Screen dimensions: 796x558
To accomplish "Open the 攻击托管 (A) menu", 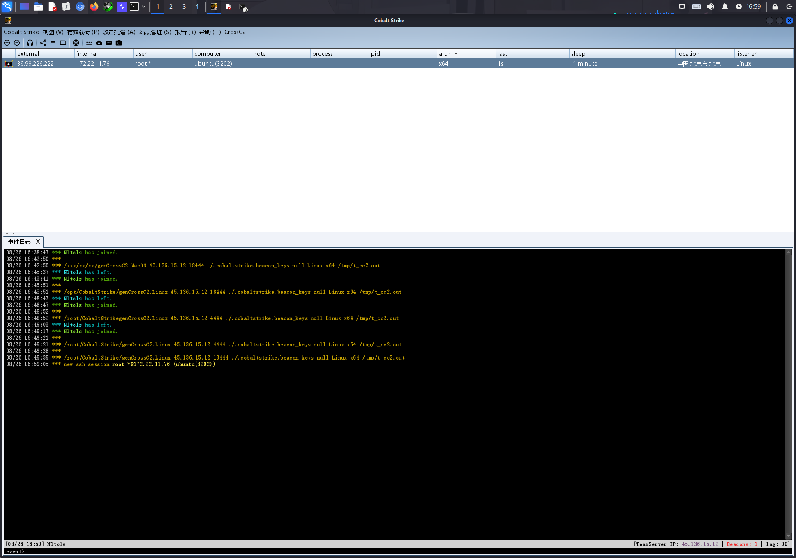I will [119, 32].
